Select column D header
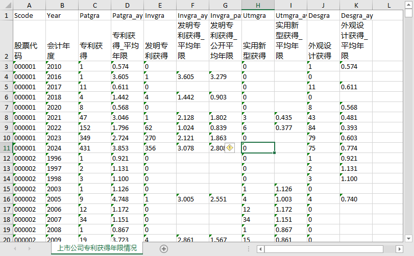The width and height of the screenshot is (414, 256). pos(127,5)
